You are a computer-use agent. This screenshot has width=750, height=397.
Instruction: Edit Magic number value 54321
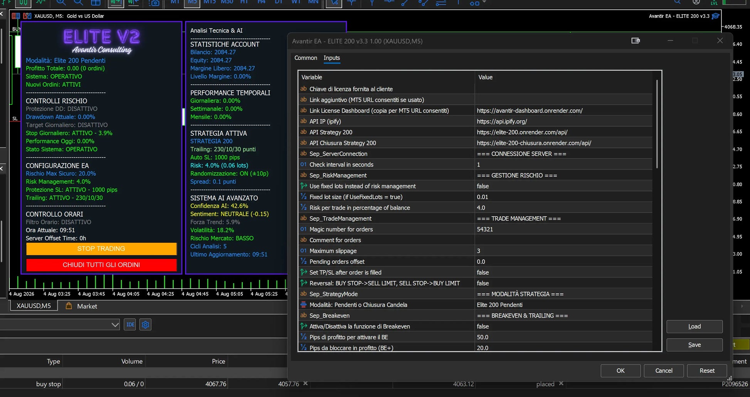coord(563,229)
